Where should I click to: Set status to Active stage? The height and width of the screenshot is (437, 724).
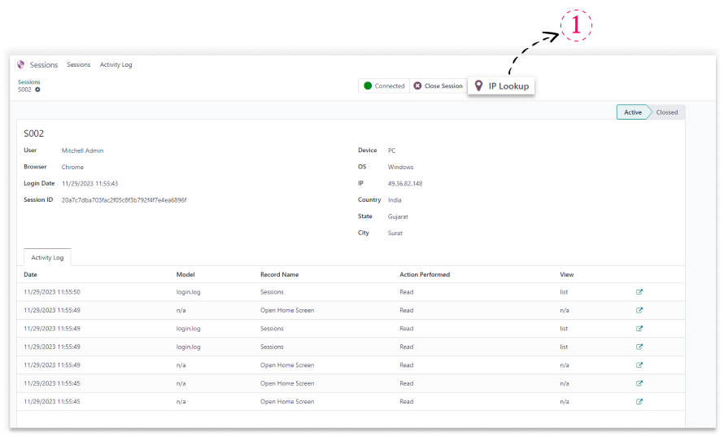click(632, 112)
